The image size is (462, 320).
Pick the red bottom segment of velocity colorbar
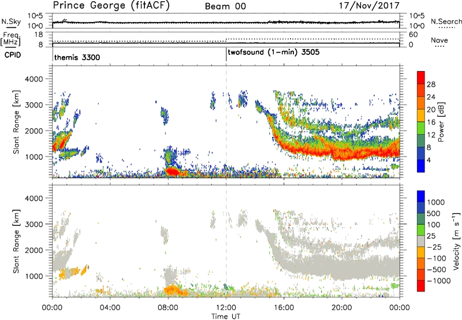point(421,286)
